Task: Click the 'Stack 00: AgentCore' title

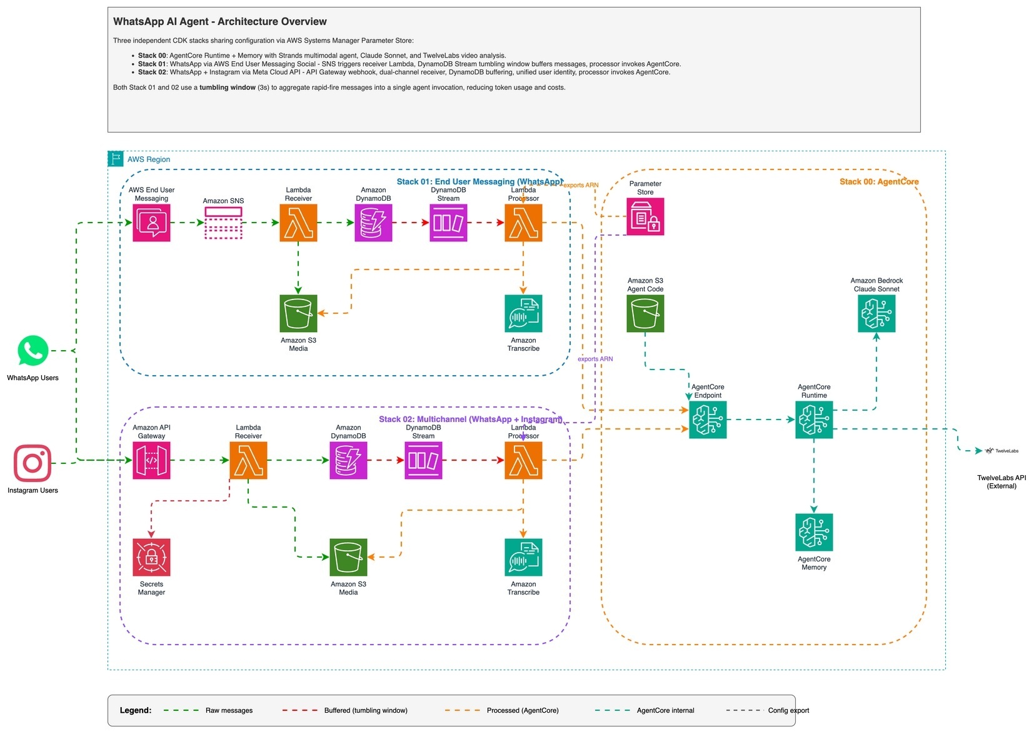Action: 879,181
